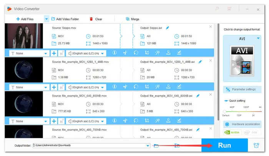Click Add Video Folder
This screenshot has width=269, height=156.
pyautogui.click(x=65, y=19)
